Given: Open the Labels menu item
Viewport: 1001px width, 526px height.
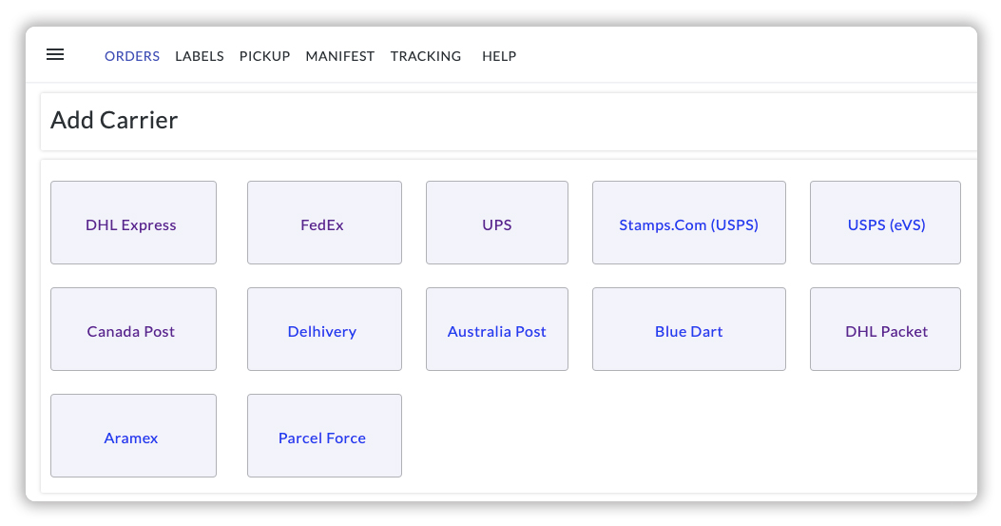Looking at the screenshot, I should [x=200, y=56].
